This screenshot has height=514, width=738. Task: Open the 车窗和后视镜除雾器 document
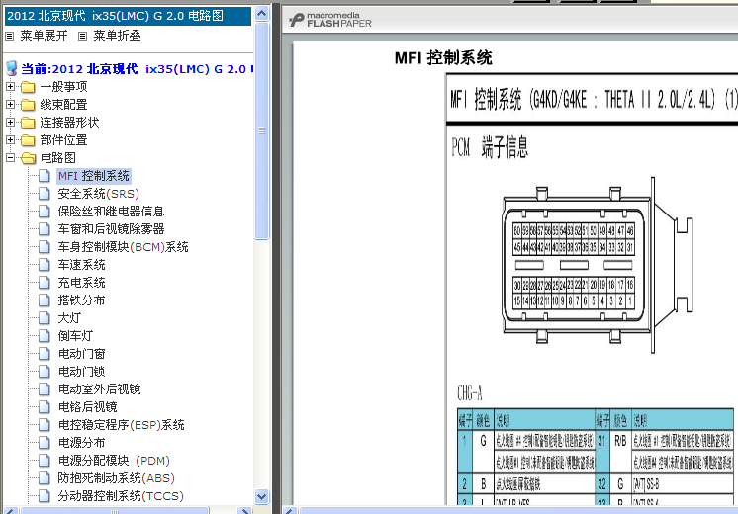[x=111, y=229]
